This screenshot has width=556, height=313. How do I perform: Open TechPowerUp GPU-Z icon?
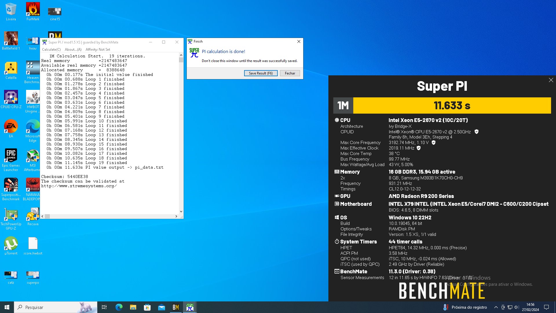pos(11,219)
